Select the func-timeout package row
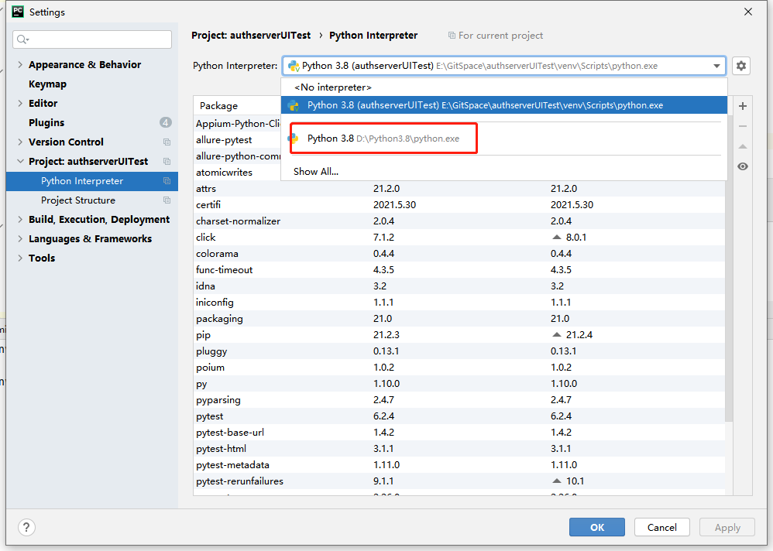The width and height of the screenshot is (773, 551). tap(459, 269)
